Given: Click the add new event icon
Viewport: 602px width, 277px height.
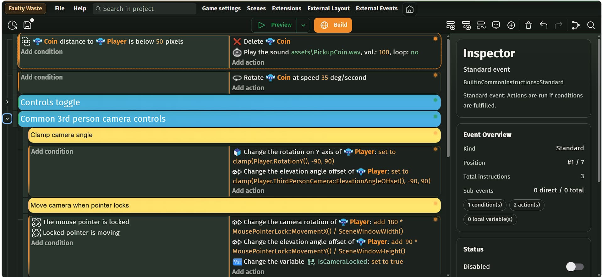Looking at the screenshot, I should [x=451, y=25].
